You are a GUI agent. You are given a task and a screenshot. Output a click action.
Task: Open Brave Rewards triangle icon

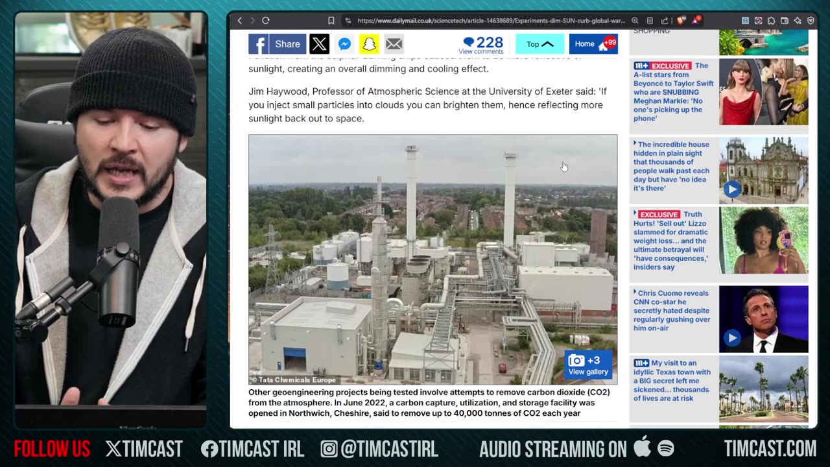coord(697,20)
